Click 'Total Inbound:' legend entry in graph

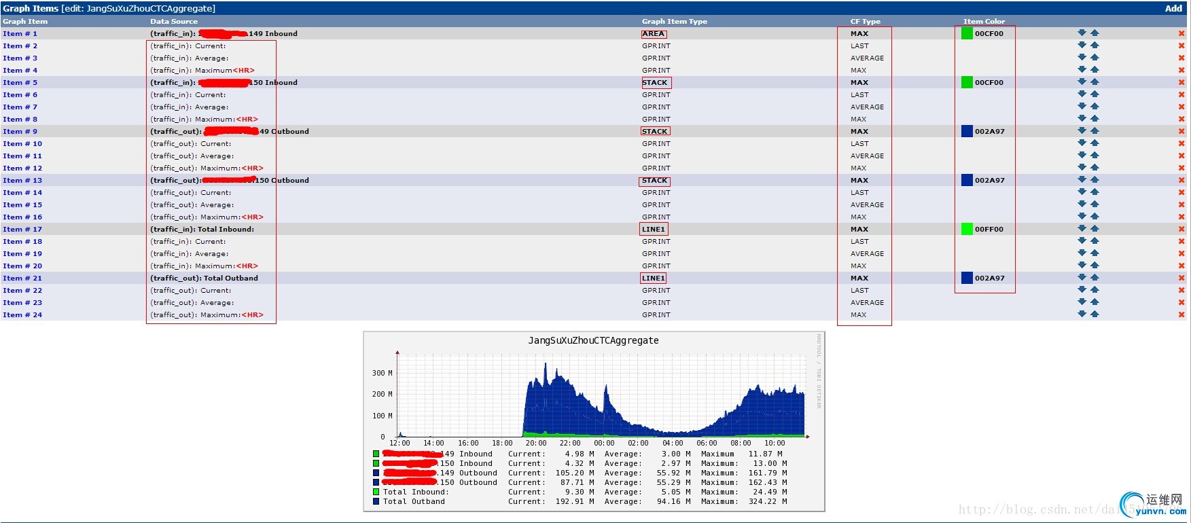coord(415,492)
